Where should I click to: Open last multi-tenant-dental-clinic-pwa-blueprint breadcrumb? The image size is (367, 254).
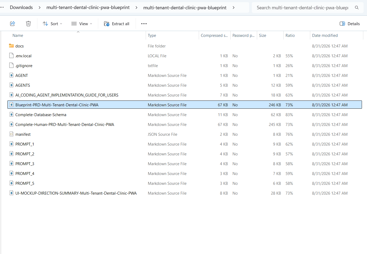tap(185, 8)
